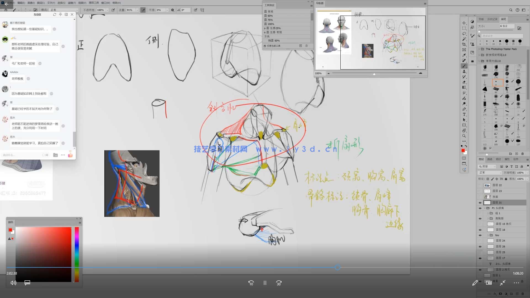Hide layer 图层 31 visibility eye

coord(480,203)
